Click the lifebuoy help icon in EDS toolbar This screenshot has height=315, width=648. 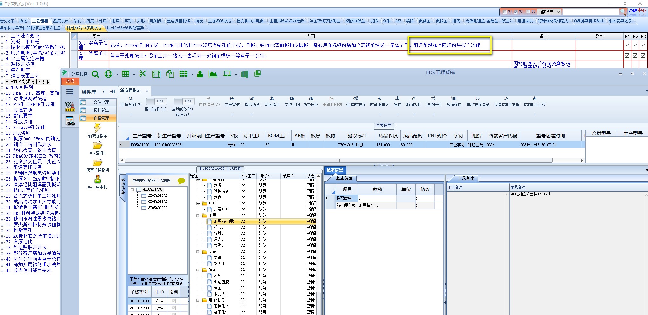click(108, 74)
